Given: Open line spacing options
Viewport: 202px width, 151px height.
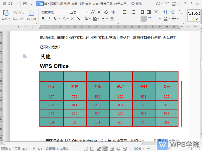Looking at the screenshot, I should (x=156, y=19).
